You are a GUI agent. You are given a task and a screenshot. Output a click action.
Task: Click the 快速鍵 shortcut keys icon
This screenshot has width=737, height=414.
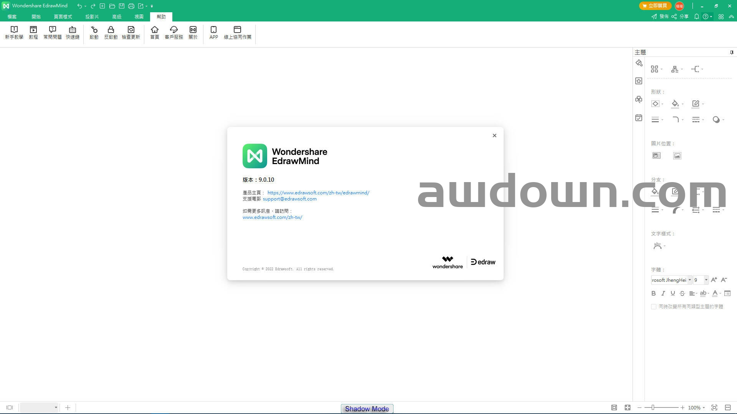[73, 32]
